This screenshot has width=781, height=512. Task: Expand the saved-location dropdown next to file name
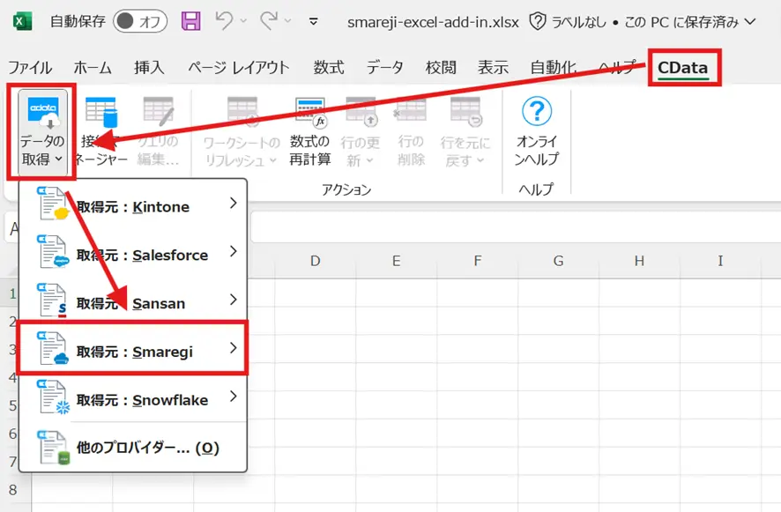tap(750, 21)
